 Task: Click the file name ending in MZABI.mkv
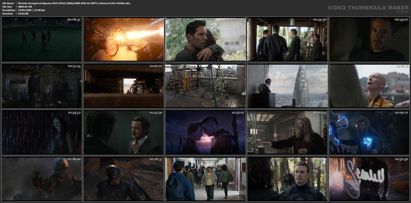[74, 3]
